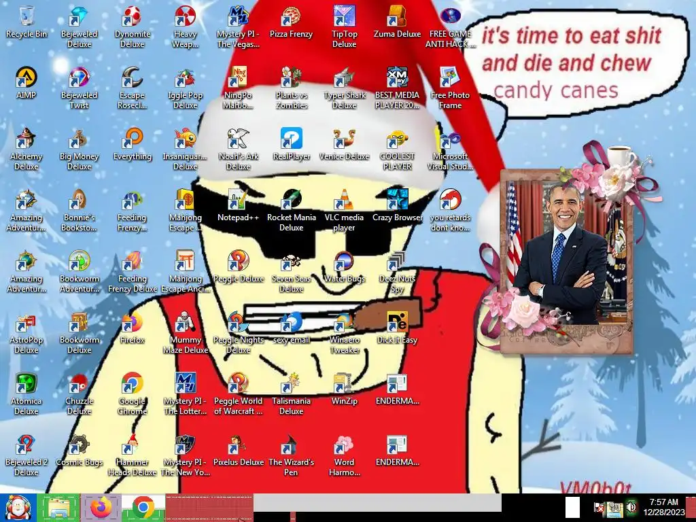This screenshot has width=696, height=522.
Task: Click the taskbar clock showing 7:57 AM
Action: click(x=663, y=507)
